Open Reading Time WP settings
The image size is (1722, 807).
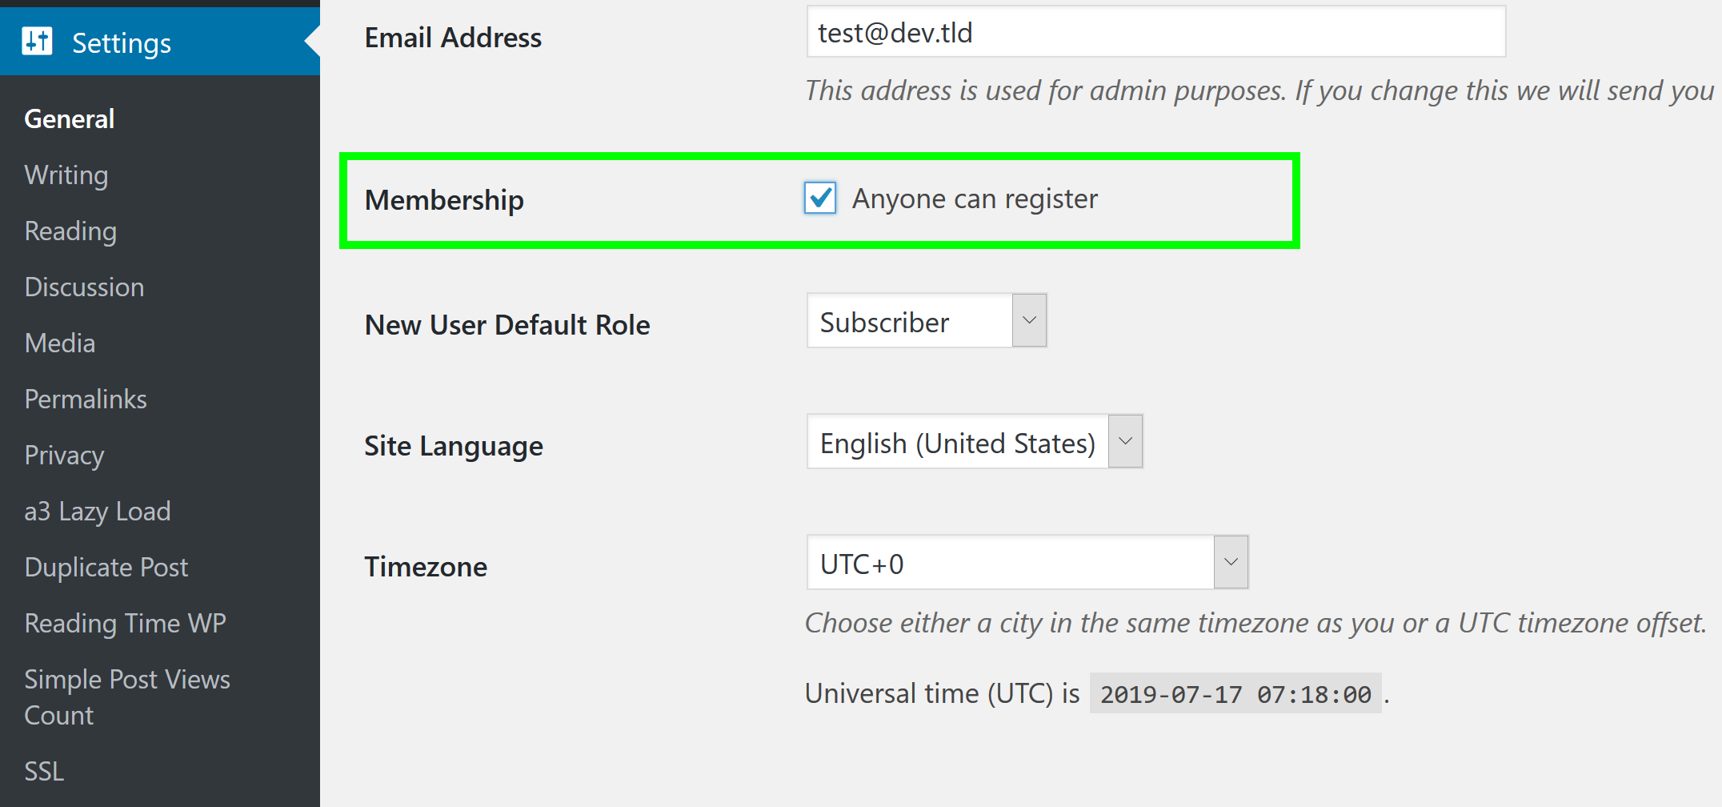[125, 624]
